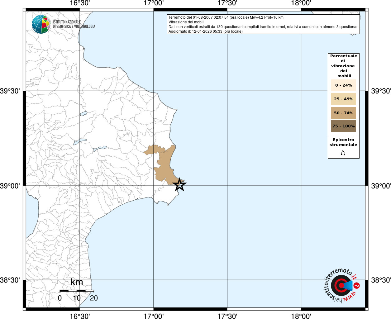The height and width of the screenshot is (319, 391).
Task: Select the 75 - 100% legend swatch
Action: tap(343, 126)
